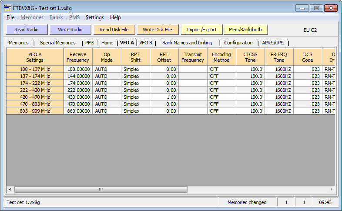Image resolution: width=342 pixels, height=211 pixels.
Task: Select the 222 - 420 MHz row header
Action: (35, 90)
